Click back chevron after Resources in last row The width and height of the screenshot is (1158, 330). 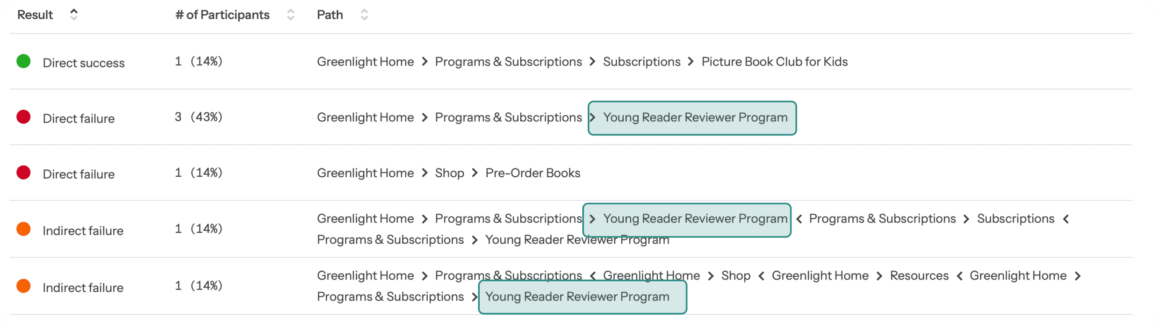tap(959, 275)
